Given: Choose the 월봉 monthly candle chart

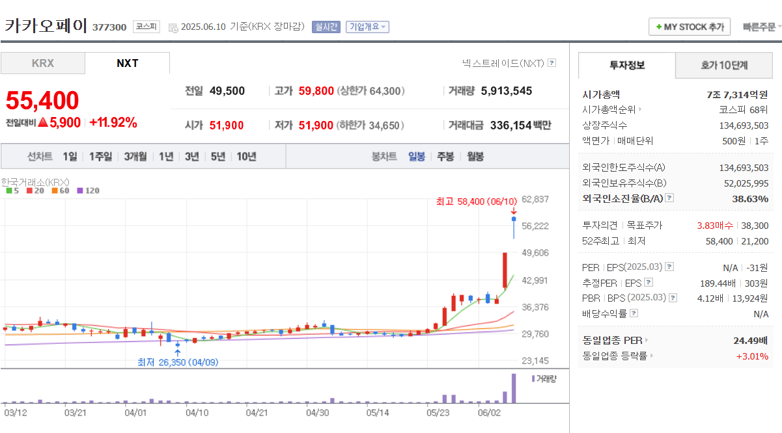Looking at the screenshot, I should [475, 157].
